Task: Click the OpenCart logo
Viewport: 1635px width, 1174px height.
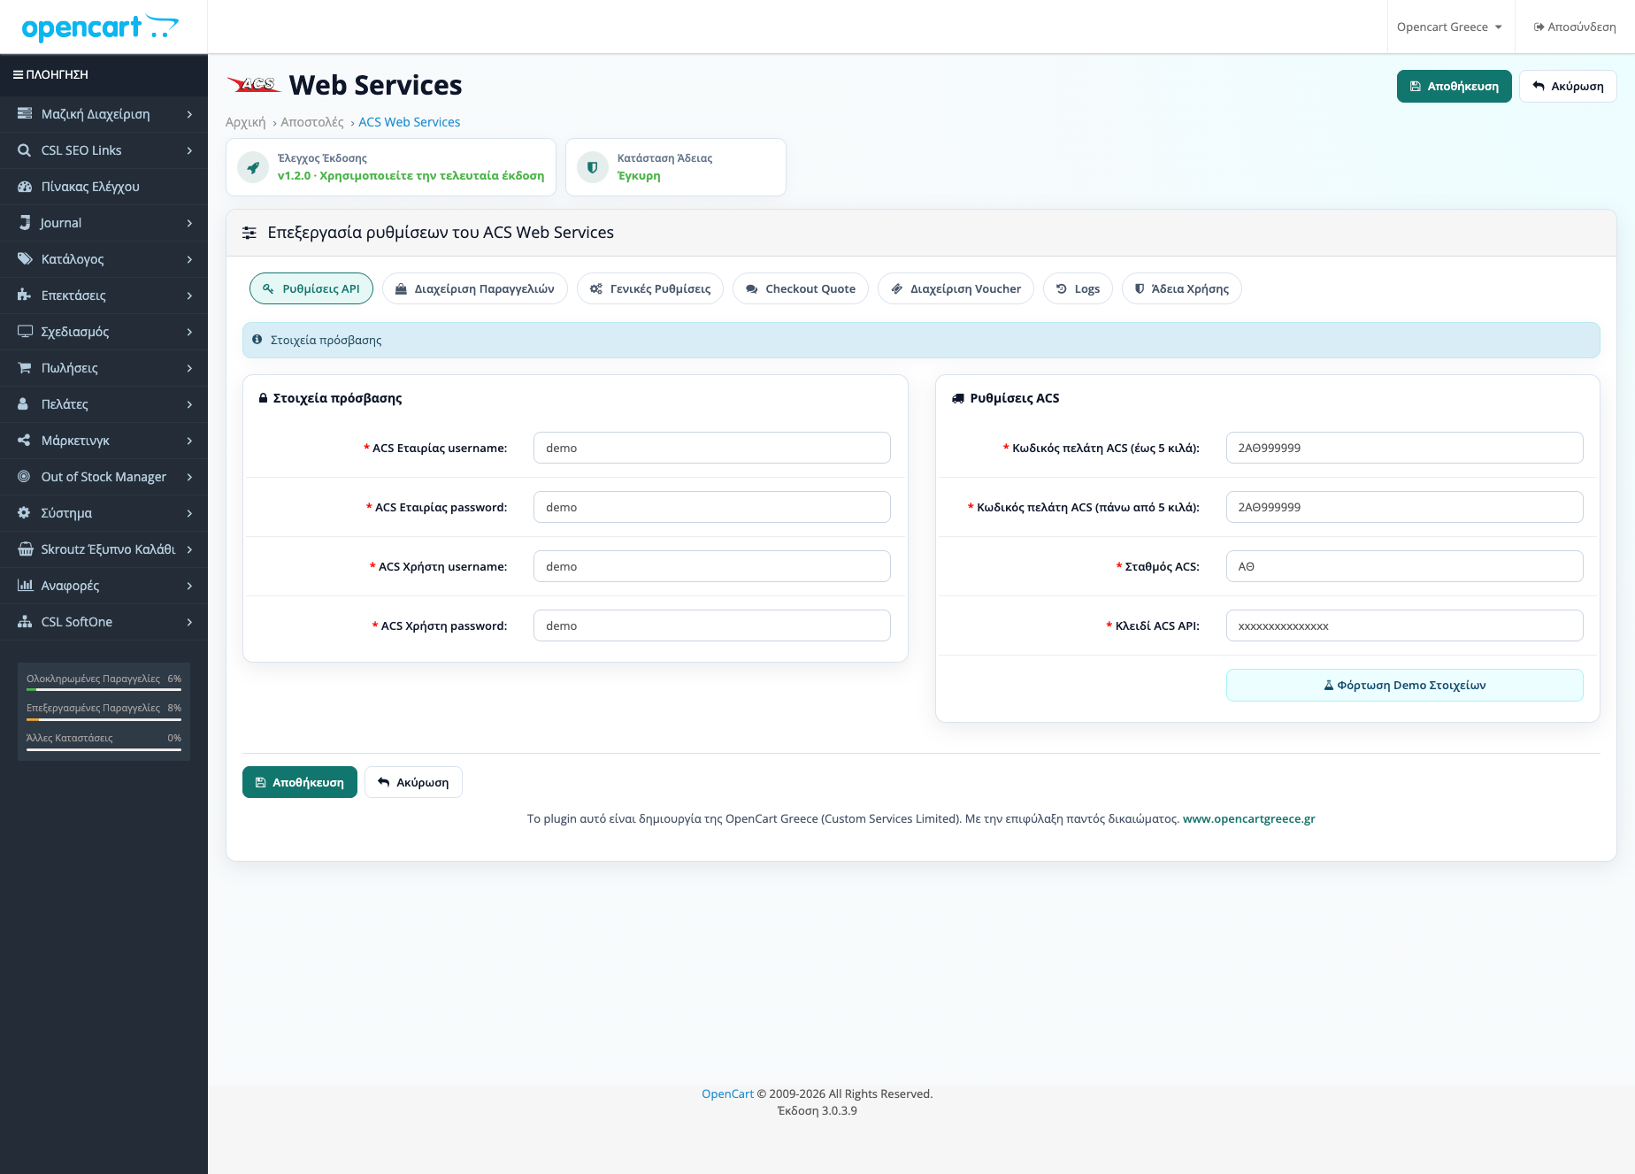Action: 100,27
